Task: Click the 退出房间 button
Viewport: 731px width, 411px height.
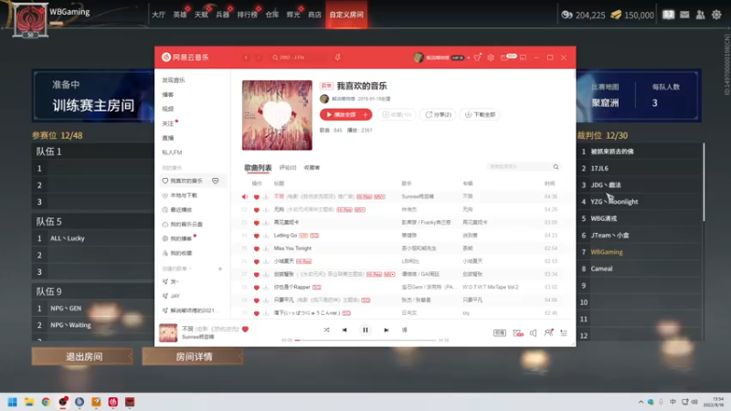Action: click(x=83, y=356)
